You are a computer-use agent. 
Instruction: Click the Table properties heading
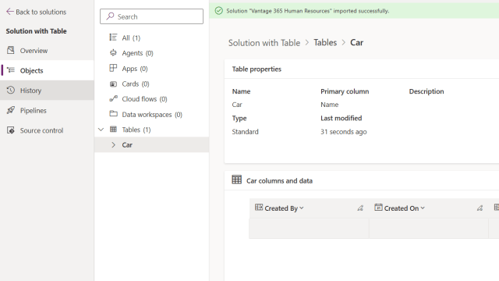(x=257, y=69)
